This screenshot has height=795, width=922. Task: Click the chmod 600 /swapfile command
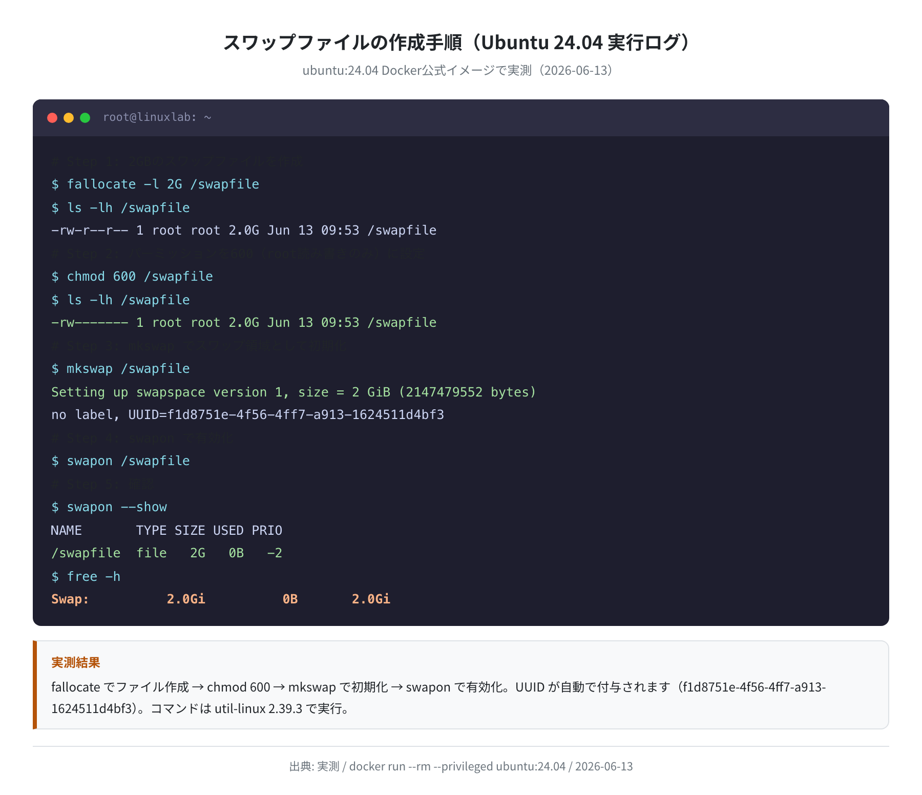(132, 277)
